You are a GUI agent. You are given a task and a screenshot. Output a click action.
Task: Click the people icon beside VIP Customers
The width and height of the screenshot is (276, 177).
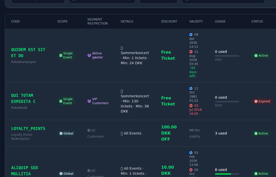(89, 101)
